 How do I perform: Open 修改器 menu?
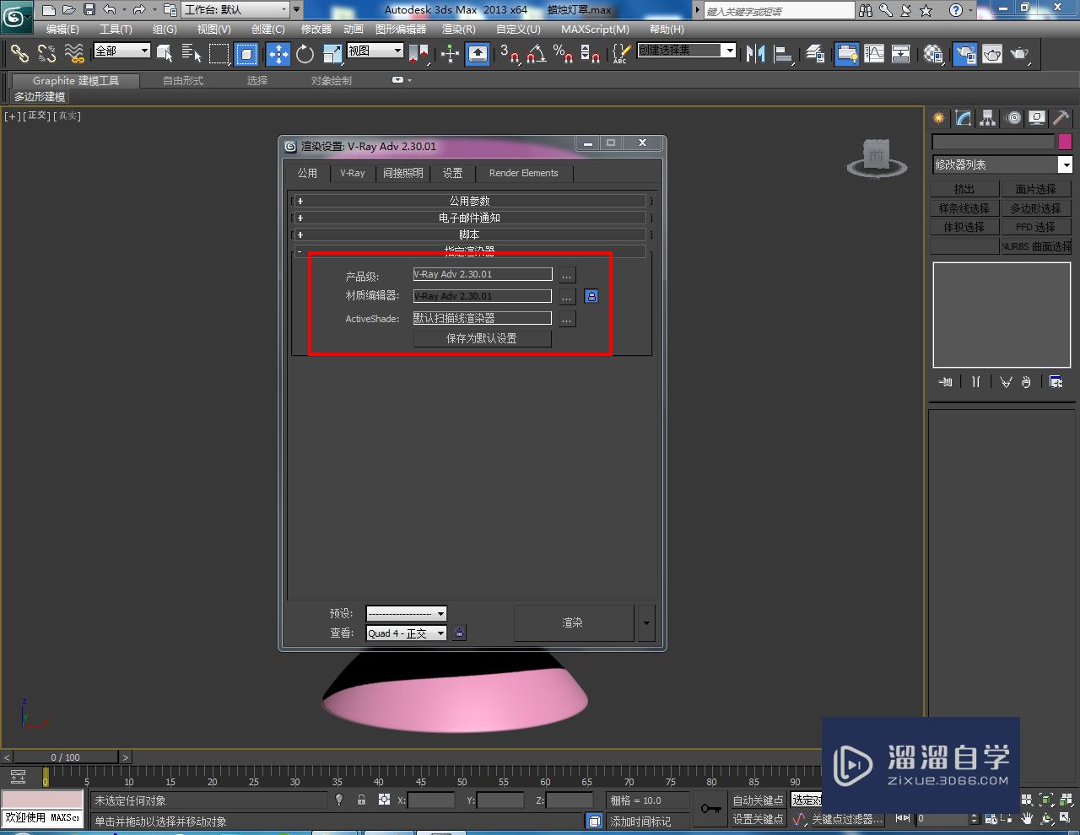[x=316, y=29]
